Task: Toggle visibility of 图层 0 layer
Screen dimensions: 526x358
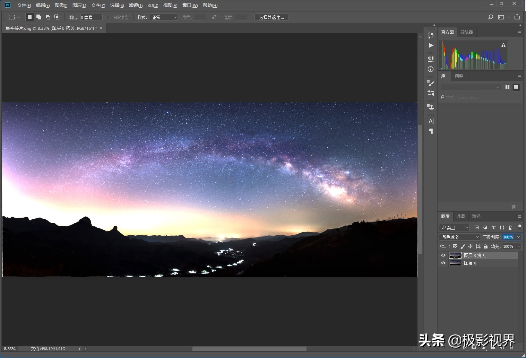Action: click(443, 263)
